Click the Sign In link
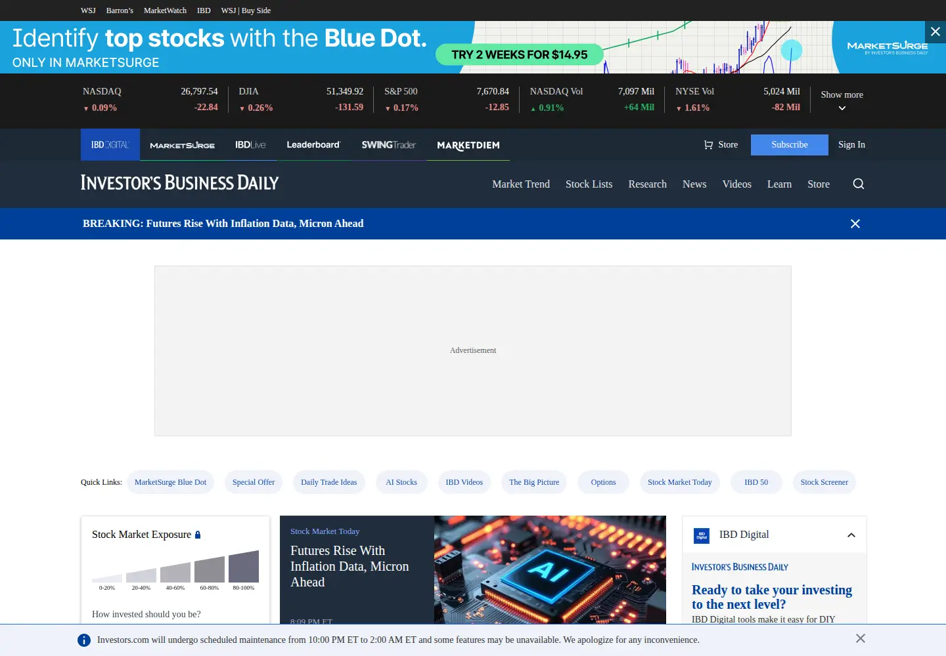 pos(851,145)
